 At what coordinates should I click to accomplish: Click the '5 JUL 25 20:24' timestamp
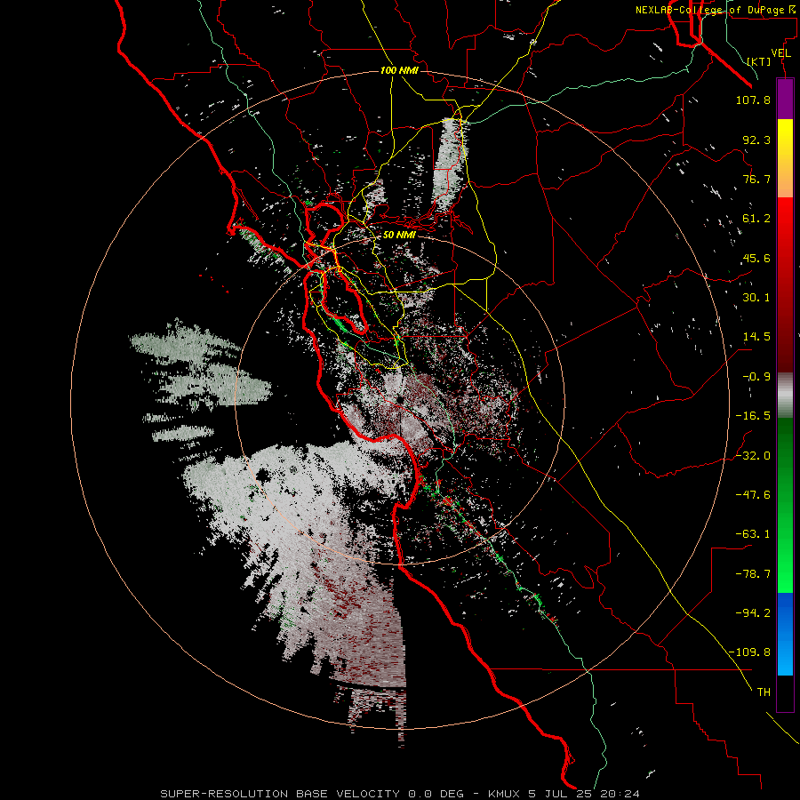coord(586,794)
